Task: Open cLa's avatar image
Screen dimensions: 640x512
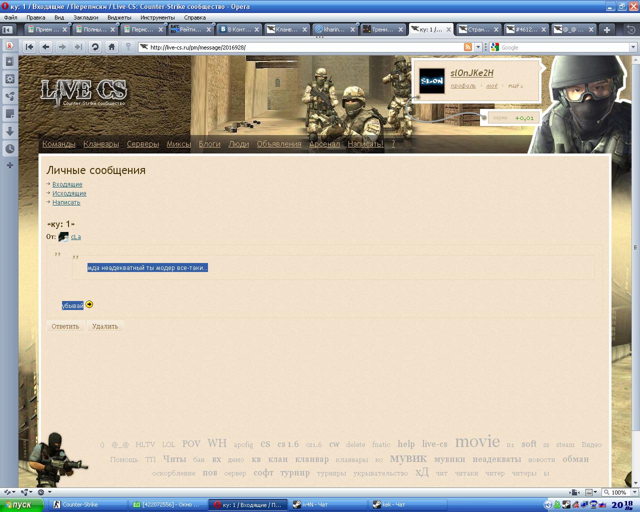Action: pyautogui.click(x=63, y=237)
